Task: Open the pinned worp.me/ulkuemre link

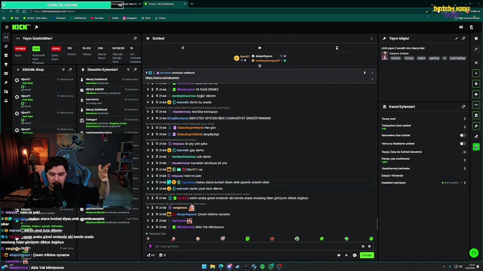Action: tap(162, 78)
